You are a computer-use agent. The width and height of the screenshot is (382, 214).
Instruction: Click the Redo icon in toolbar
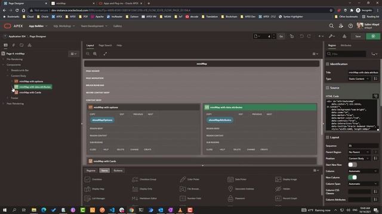(x=309, y=36)
